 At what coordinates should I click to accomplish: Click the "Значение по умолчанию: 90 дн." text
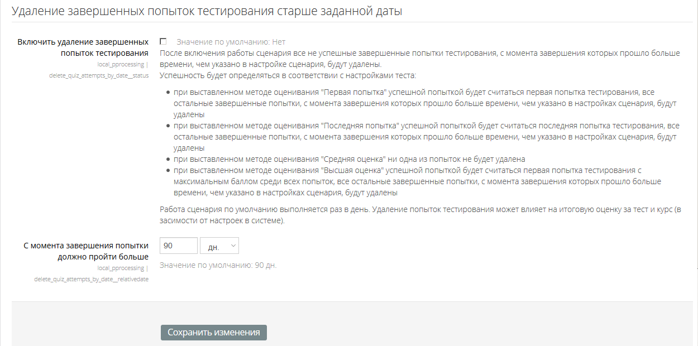click(x=218, y=265)
